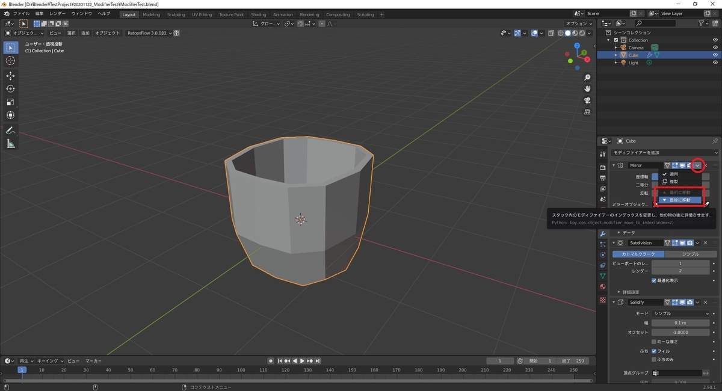
Task: Hide Camera with its eye icon
Action: coord(715,48)
